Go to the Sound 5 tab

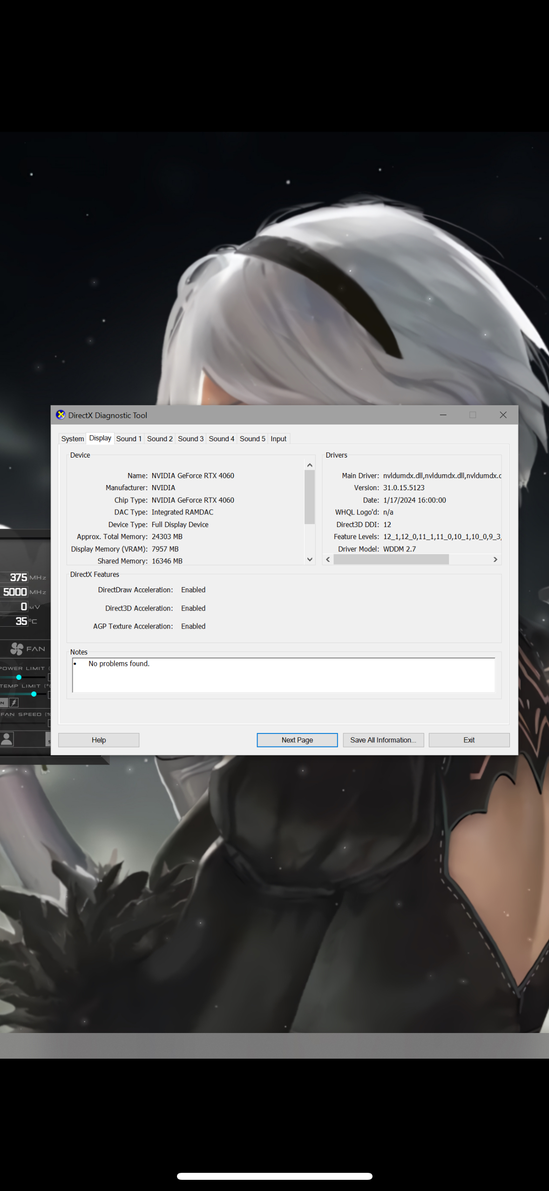[252, 438]
